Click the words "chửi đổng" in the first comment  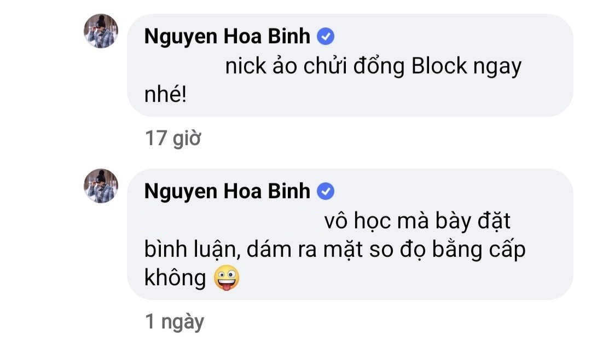click(x=355, y=67)
